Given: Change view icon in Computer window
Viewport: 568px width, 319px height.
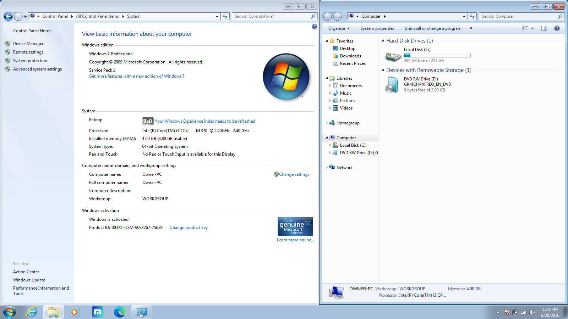Looking at the screenshot, I should click(x=525, y=28).
